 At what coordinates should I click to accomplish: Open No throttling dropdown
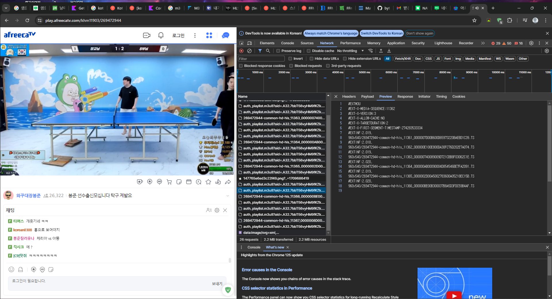pyautogui.click(x=351, y=51)
